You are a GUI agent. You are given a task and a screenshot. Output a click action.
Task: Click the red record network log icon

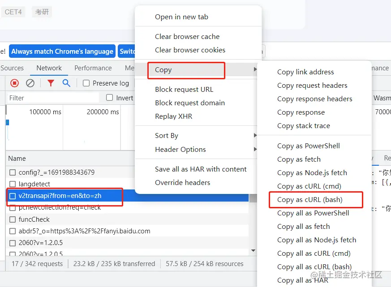[x=14, y=83]
